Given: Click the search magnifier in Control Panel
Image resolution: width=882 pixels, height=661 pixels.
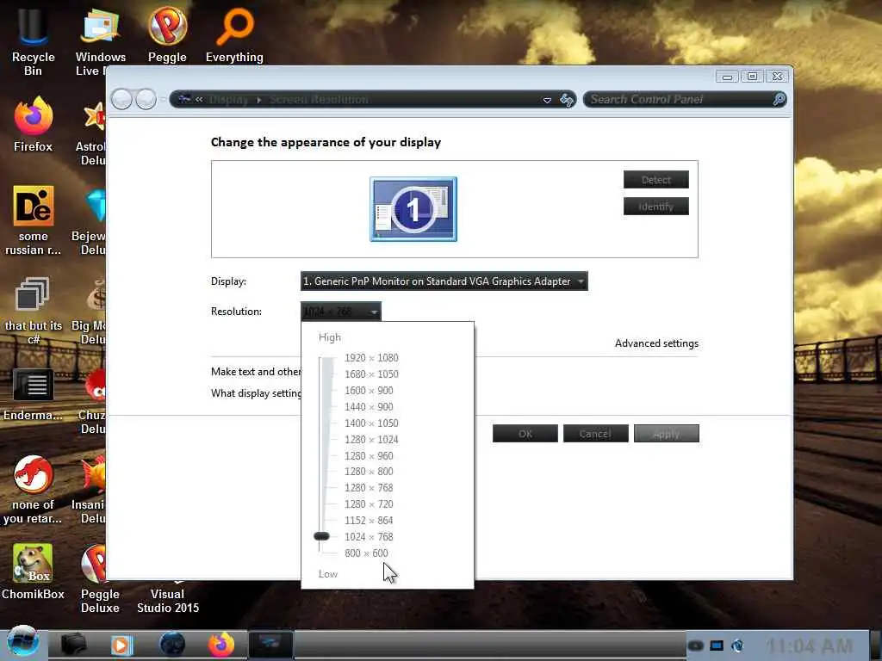Looking at the screenshot, I should pyautogui.click(x=779, y=100).
